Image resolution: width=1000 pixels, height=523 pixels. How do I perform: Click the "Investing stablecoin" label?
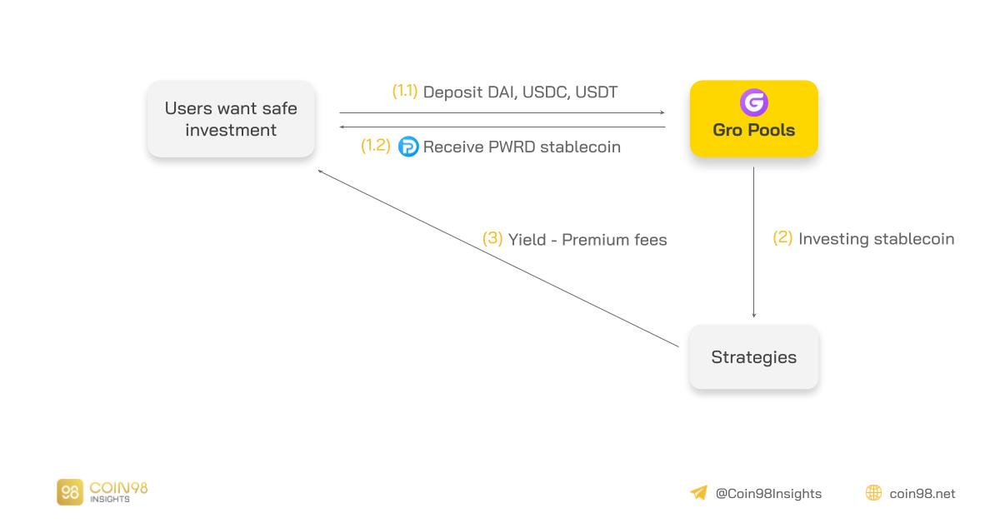pyautogui.click(x=876, y=239)
